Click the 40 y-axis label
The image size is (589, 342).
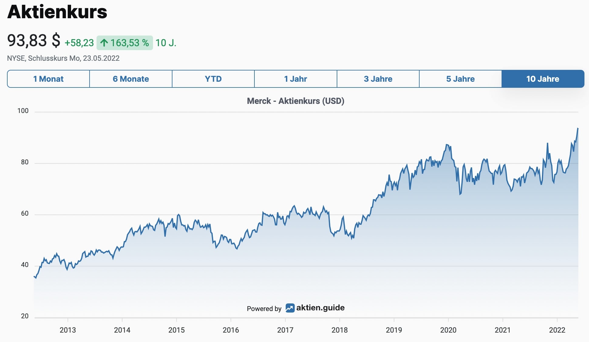pyautogui.click(x=25, y=265)
